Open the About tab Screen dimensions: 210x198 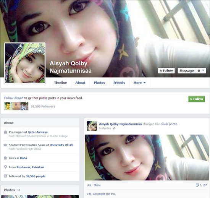tap(80, 83)
